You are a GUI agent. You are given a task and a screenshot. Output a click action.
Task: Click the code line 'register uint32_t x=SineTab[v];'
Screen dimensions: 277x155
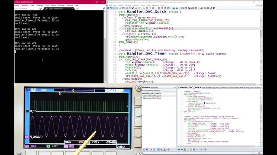[150, 28]
